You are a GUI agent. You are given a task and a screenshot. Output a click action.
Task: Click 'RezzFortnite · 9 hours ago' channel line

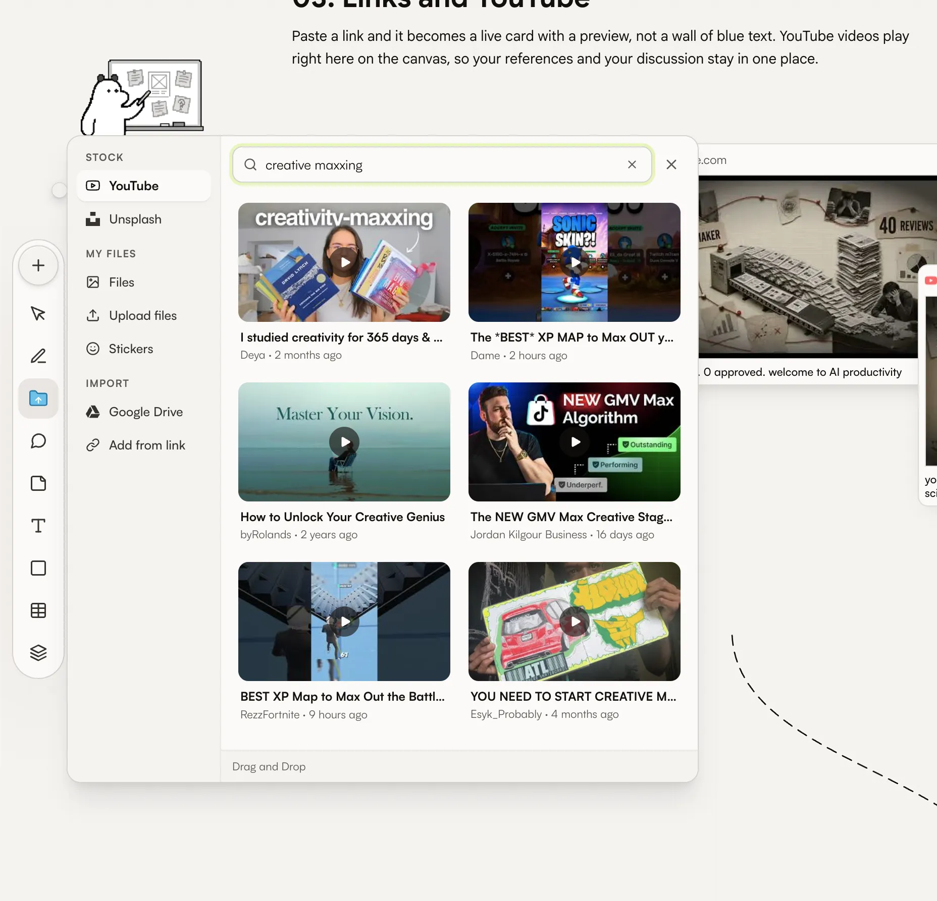(x=303, y=715)
